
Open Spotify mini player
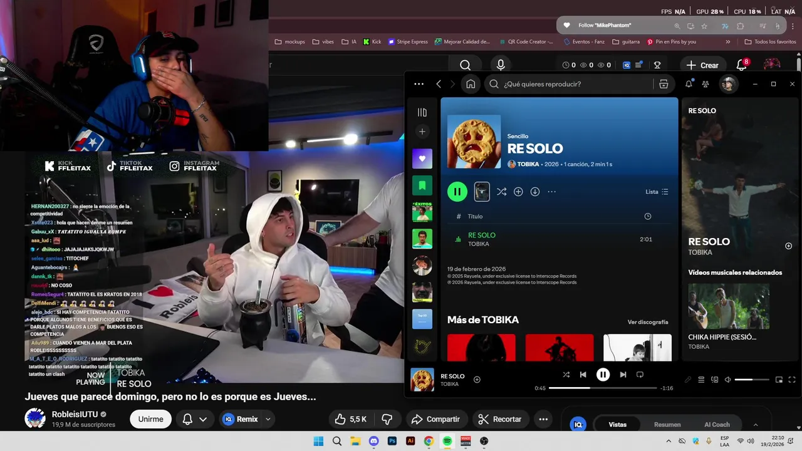point(779,380)
